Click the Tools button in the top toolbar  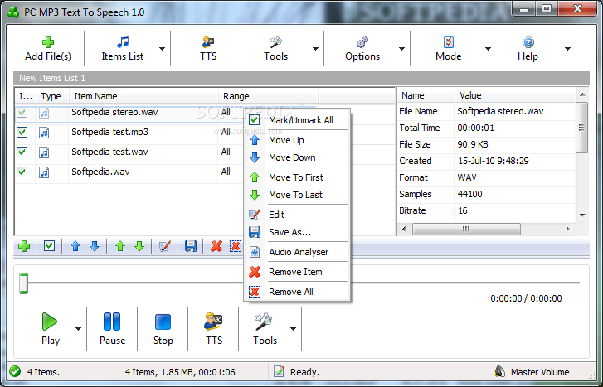tap(275, 49)
